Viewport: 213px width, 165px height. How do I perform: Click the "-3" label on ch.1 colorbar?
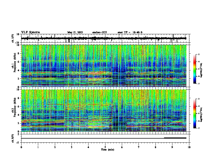[198, 54]
